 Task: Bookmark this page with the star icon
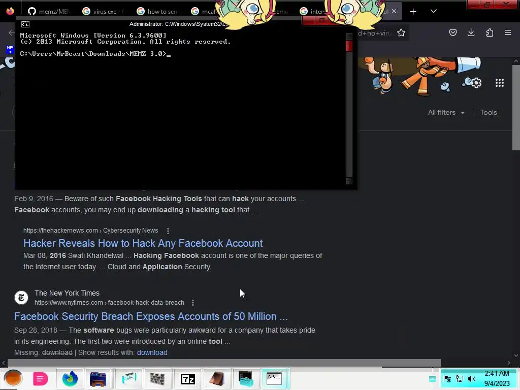[x=401, y=32]
